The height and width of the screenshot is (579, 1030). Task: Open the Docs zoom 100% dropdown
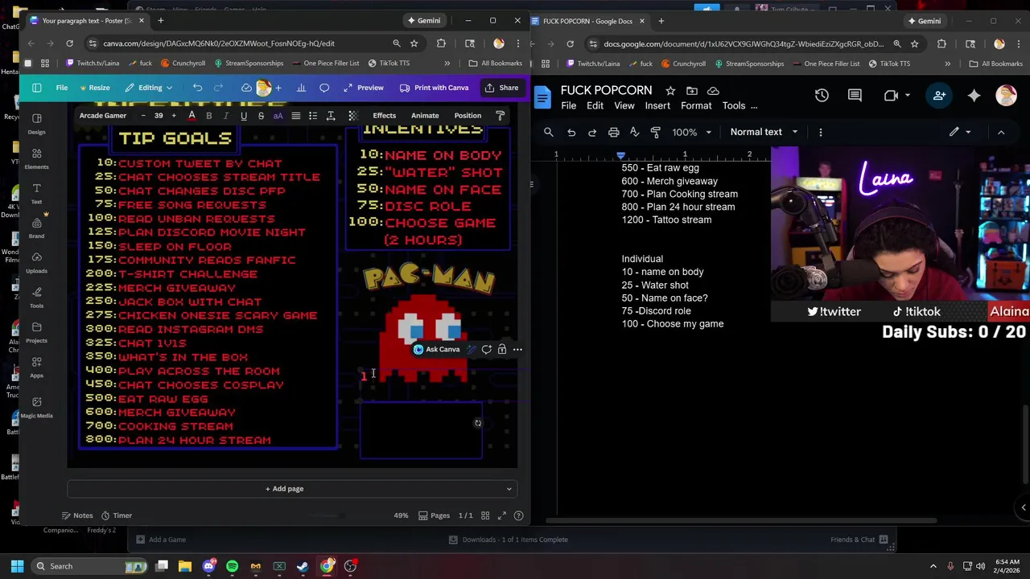pos(692,132)
